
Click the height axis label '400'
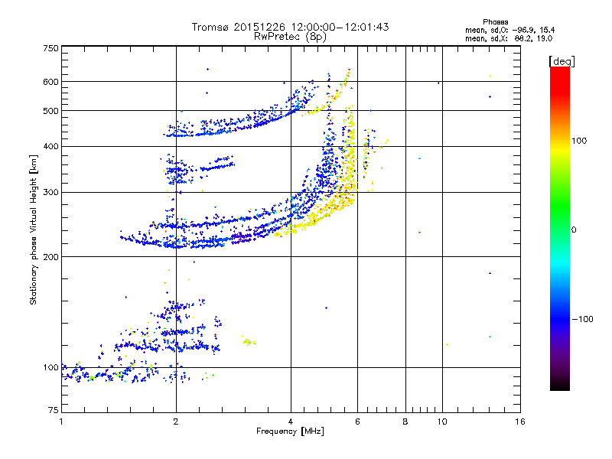[x=50, y=146]
